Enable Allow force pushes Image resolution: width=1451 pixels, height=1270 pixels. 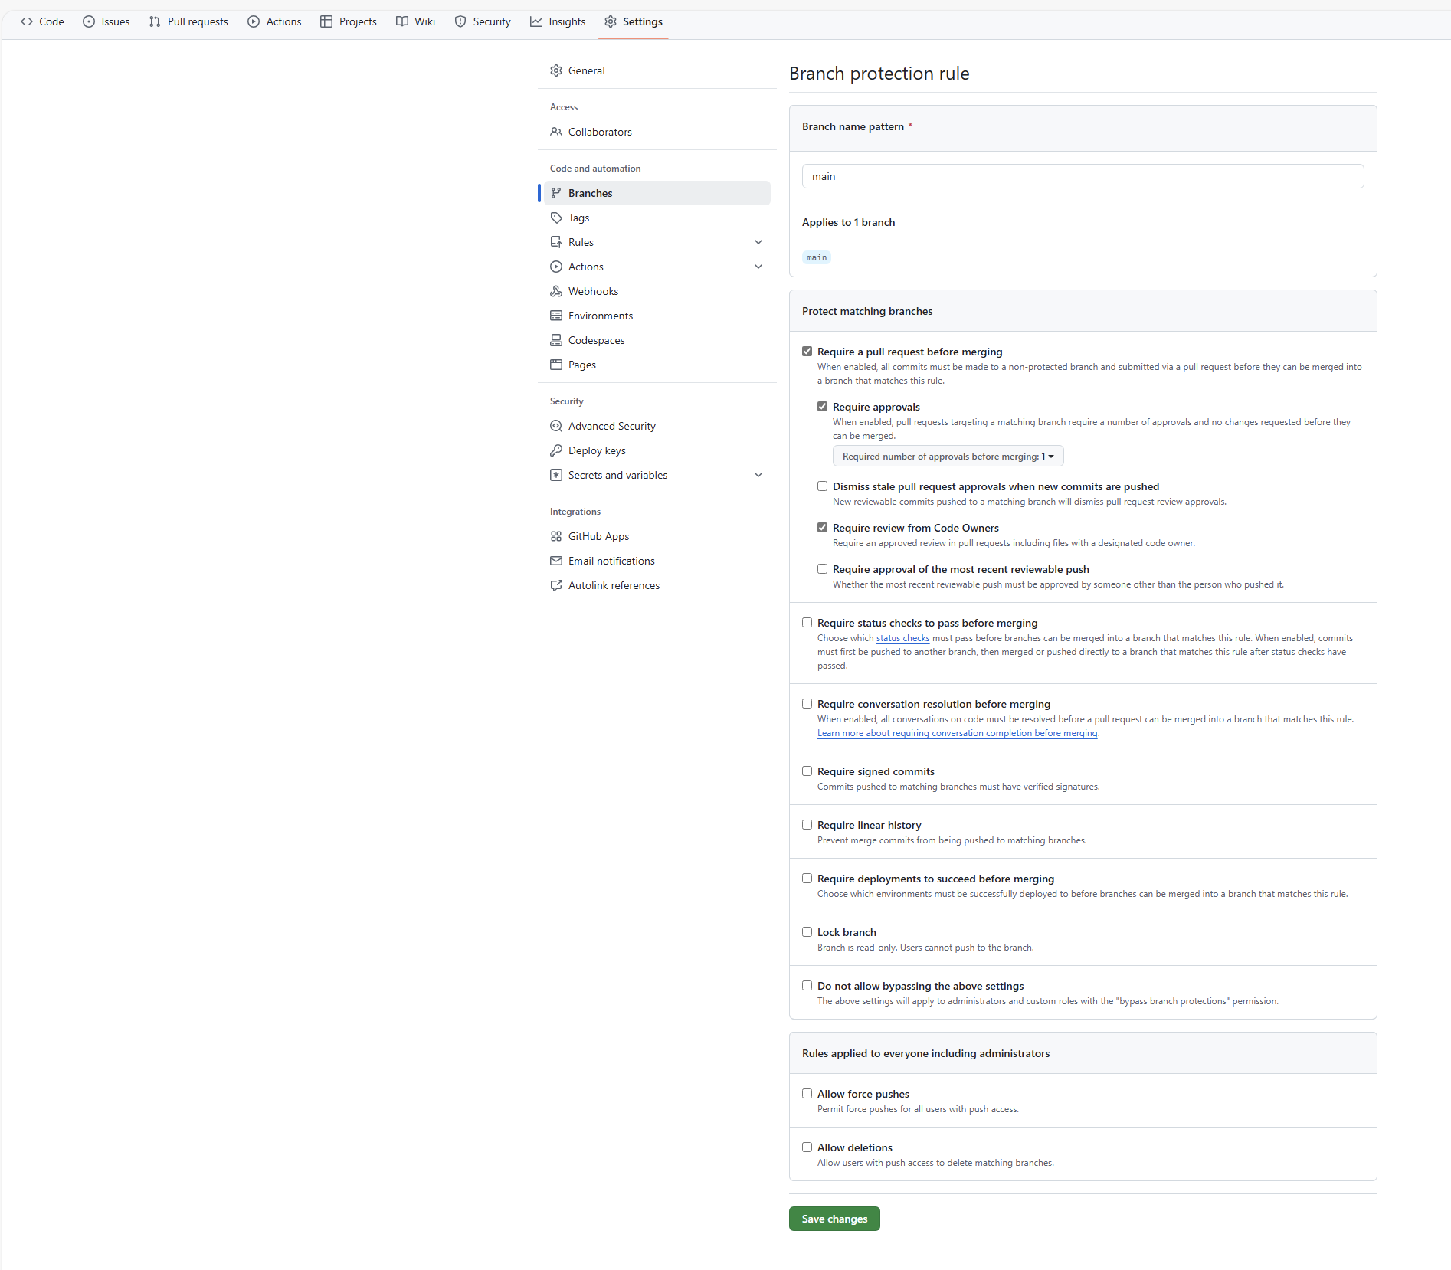point(807,1094)
